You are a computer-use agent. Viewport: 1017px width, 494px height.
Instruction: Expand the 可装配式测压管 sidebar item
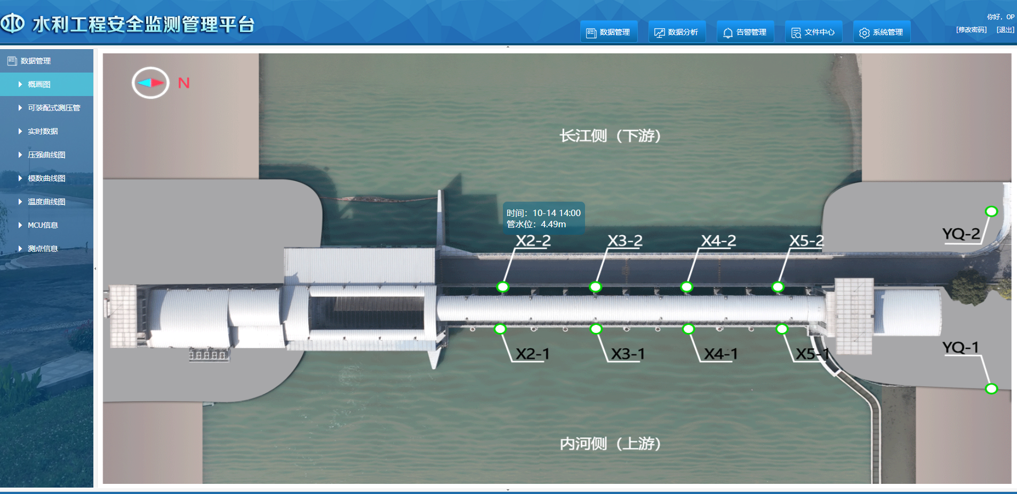53,108
